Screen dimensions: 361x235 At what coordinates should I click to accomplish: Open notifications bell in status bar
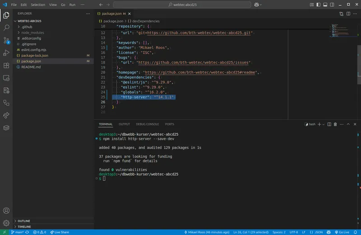[x=356, y=232]
